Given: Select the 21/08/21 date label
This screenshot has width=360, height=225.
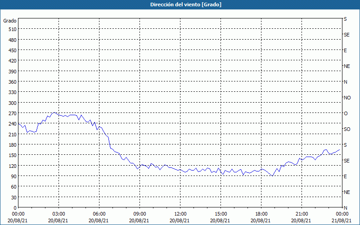Looking at the screenshot, I should click(342, 220).
